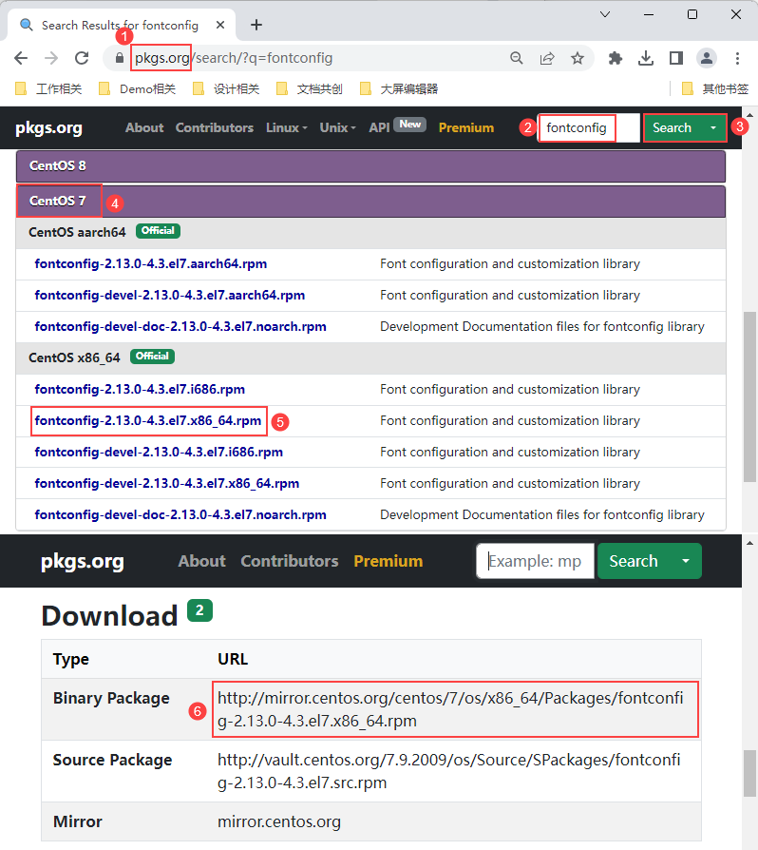Open the dropdown arrow beside top Search button

(x=713, y=128)
